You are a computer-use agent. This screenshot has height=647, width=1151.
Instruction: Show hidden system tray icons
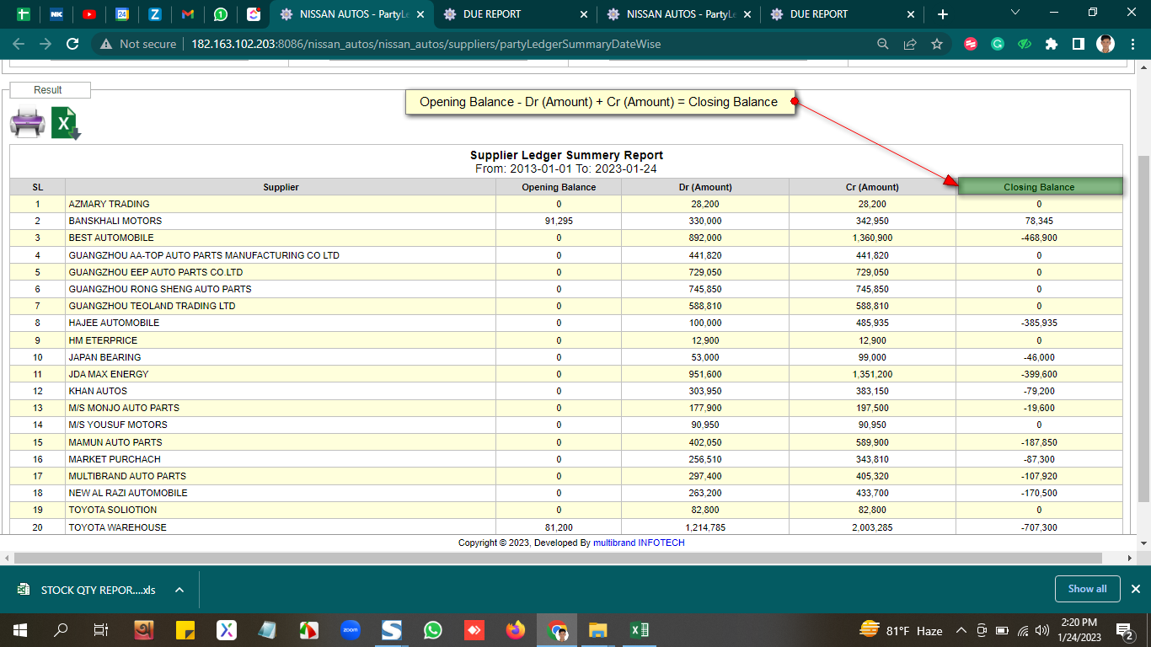(x=961, y=630)
